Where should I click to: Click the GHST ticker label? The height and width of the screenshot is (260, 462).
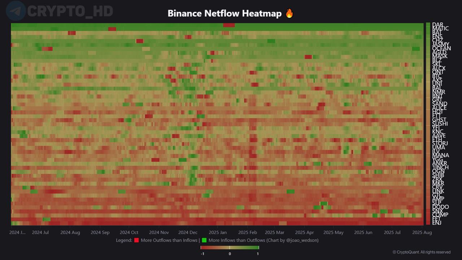pos(439,120)
